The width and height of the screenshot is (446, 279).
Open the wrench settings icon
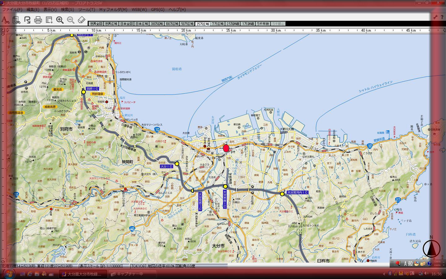(435, 17)
